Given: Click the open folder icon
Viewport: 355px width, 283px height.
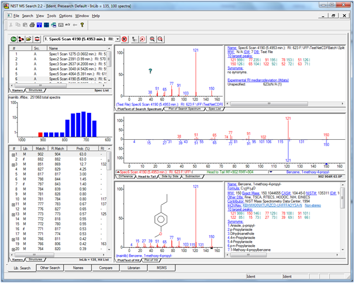Looking at the screenshot, I should [x=28, y=38].
